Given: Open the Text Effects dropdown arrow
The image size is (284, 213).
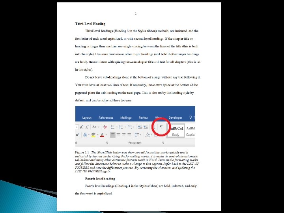Looking at the screenshot, I should [89, 135].
